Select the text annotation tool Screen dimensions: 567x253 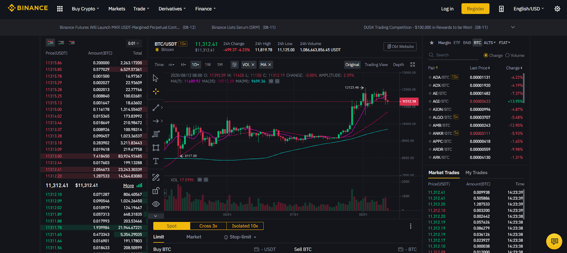click(x=156, y=161)
